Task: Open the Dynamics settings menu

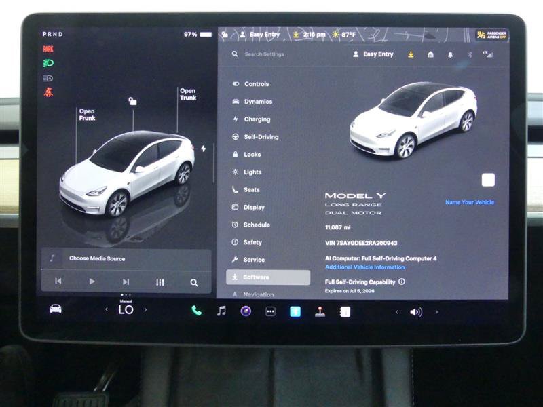Action: click(x=252, y=102)
